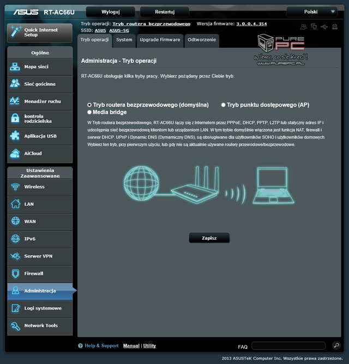349x364 pixels.
Task: Click the Help & Support question icon
Action: [81, 345]
